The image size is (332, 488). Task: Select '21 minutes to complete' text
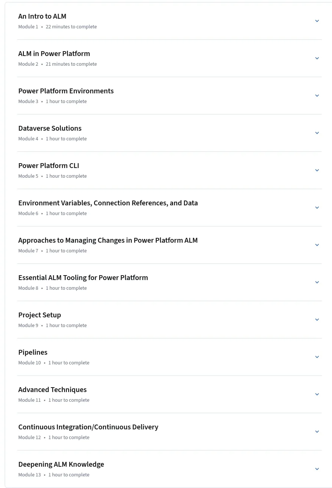(71, 64)
